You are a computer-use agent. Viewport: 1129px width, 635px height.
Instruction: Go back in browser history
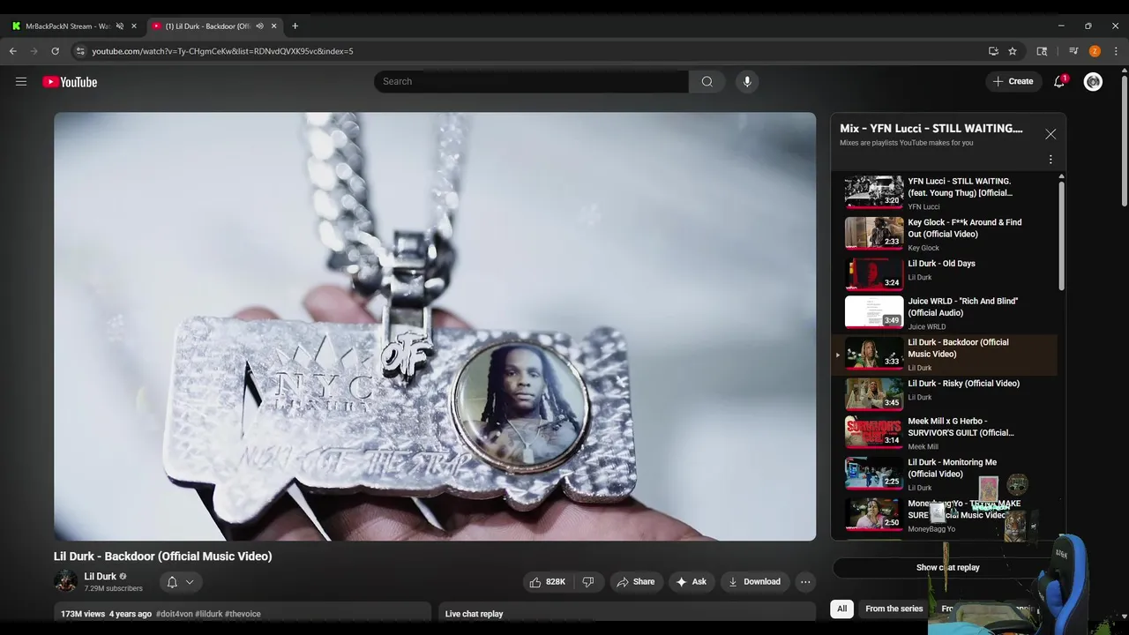click(13, 51)
